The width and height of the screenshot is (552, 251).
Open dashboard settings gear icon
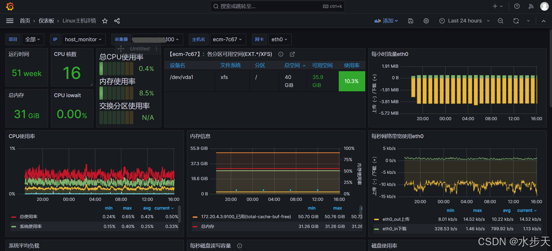click(x=426, y=21)
